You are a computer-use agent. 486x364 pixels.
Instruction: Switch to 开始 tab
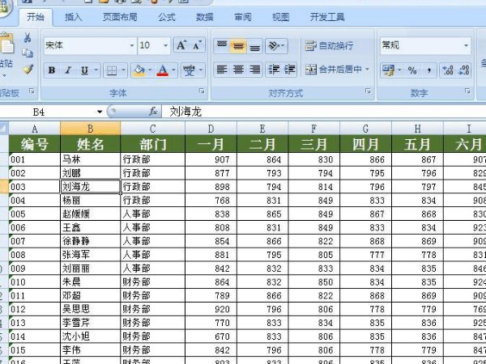pyautogui.click(x=36, y=17)
